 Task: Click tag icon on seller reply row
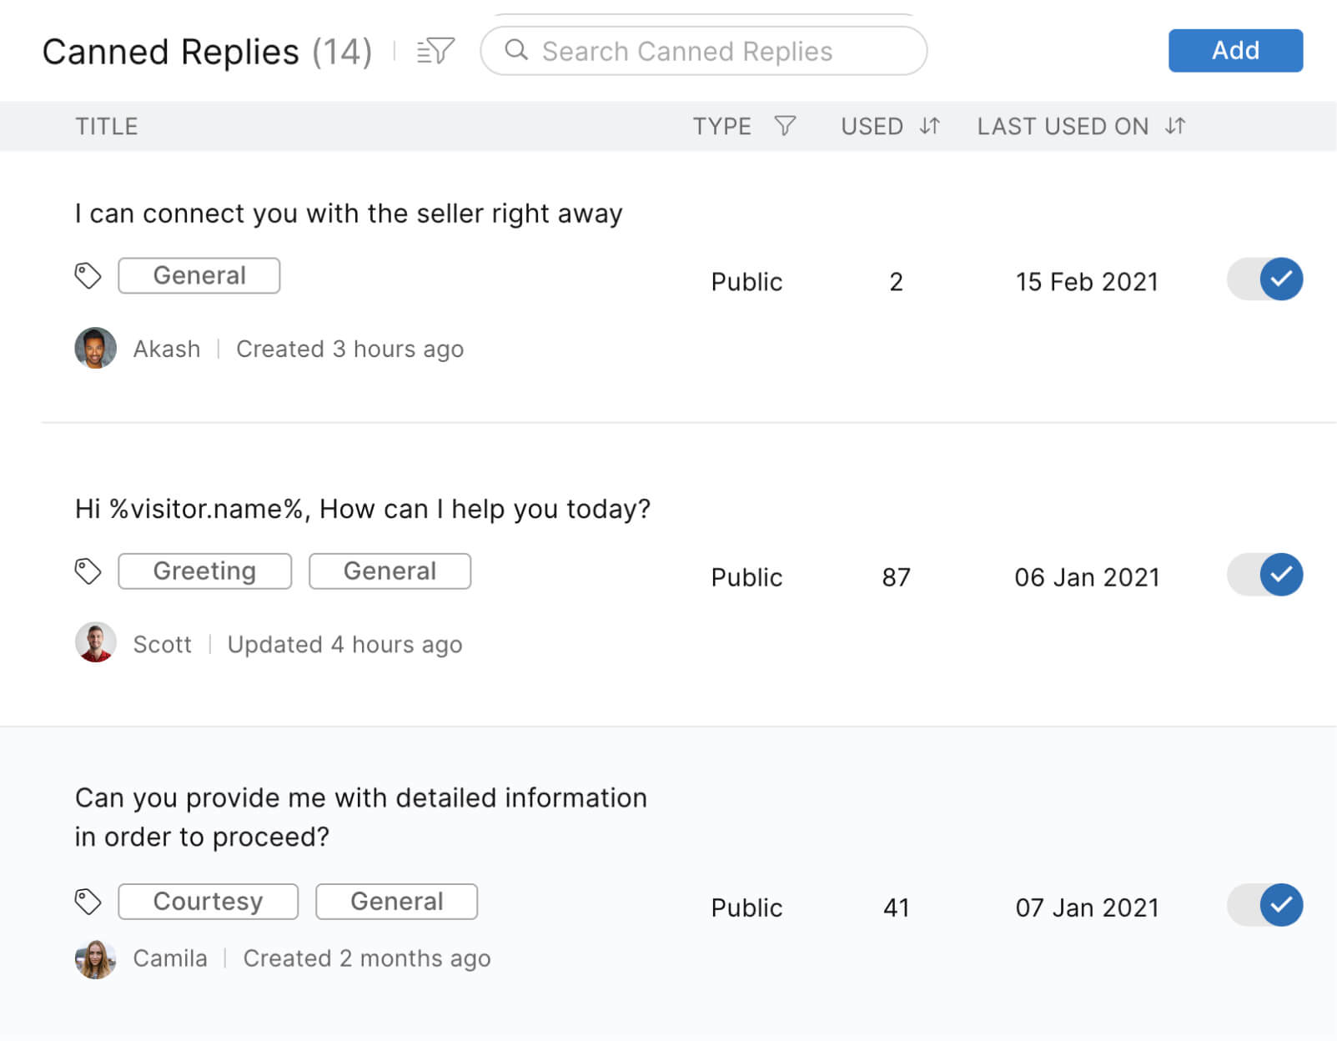pyautogui.click(x=88, y=275)
